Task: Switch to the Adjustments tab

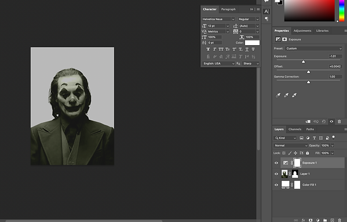Action: [302, 31]
